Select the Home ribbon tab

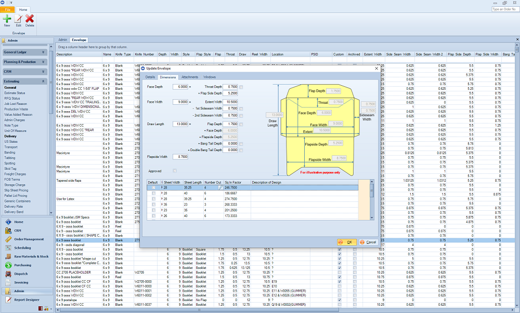(x=23, y=9)
